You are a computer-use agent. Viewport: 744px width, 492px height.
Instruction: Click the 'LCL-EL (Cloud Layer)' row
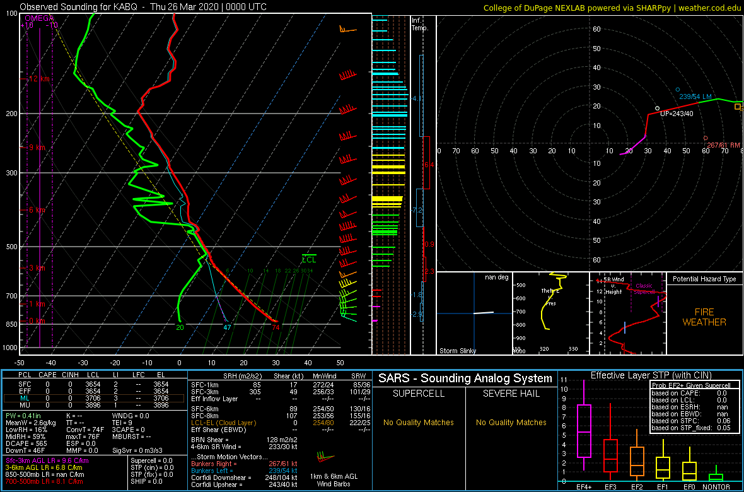(280, 423)
